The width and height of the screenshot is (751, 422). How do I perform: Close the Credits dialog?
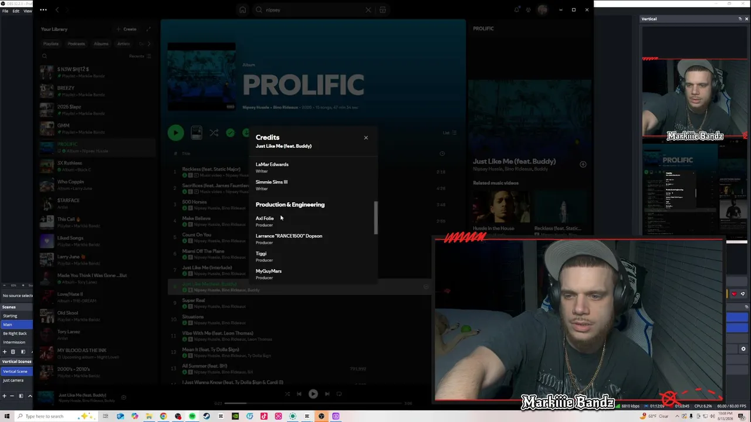(x=366, y=138)
